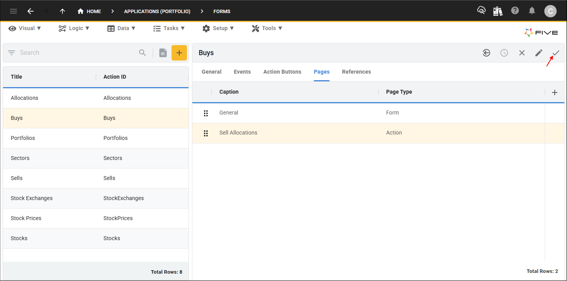567x281 pixels.
Task: Navigate up with the up arrow
Action: (x=62, y=11)
